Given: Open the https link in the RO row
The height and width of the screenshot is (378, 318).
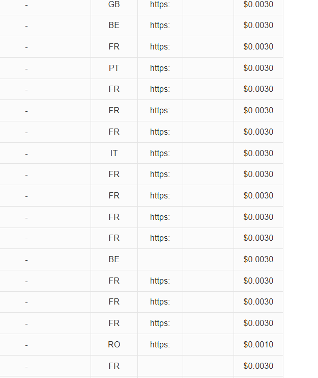Looking at the screenshot, I should [160, 344].
